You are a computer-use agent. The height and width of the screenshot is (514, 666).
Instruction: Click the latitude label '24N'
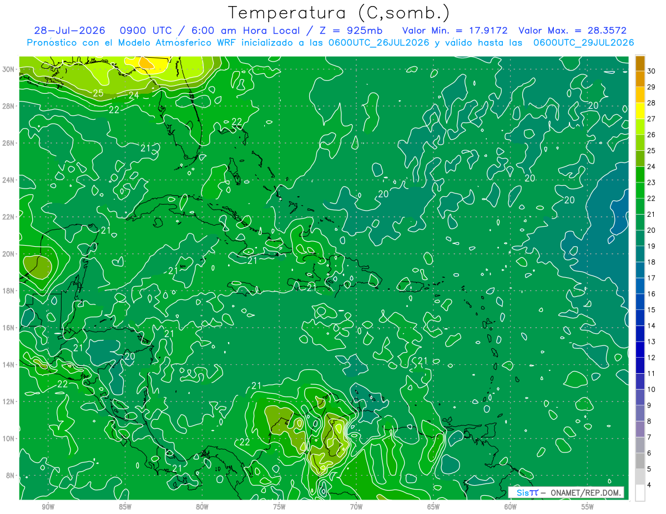click(x=8, y=180)
